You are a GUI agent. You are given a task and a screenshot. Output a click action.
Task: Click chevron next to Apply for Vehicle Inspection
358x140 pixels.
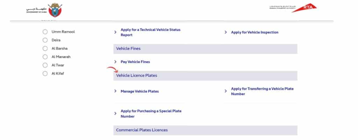click(226, 32)
